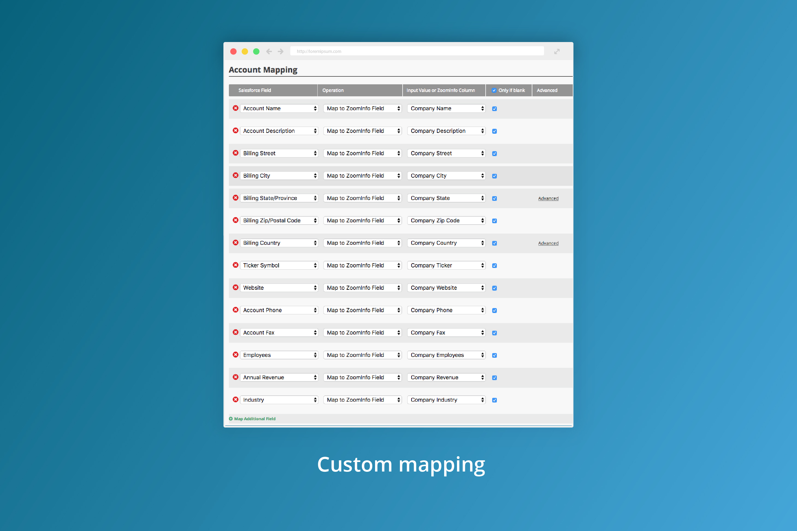This screenshot has height=531, width=797.
Task: Click the green plus icon for additional field
Action: (x=231, y=419)
